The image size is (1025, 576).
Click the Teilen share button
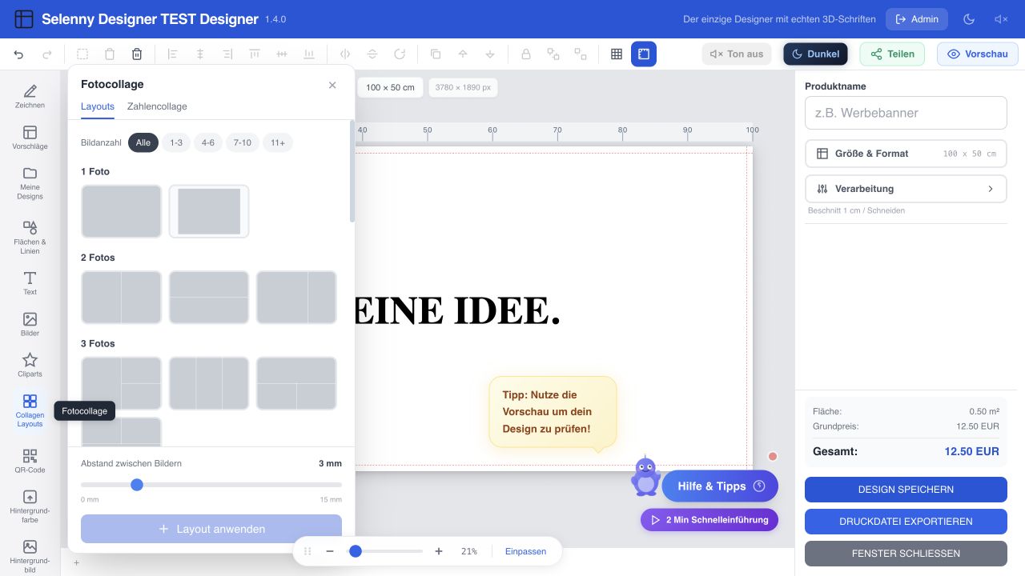coord(892,54)
